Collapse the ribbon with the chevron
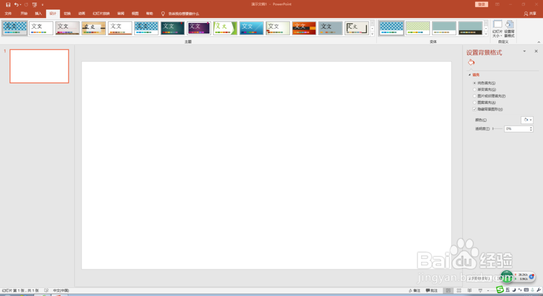This screenshot has height=296, width=543. tap(539, 42)
